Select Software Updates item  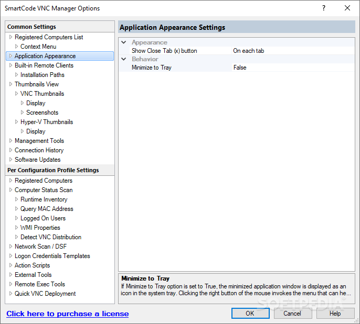[x=38, y=160]
